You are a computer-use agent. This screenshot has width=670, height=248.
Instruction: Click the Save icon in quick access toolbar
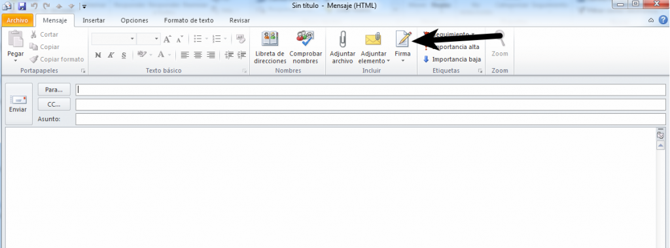(22, 7)
